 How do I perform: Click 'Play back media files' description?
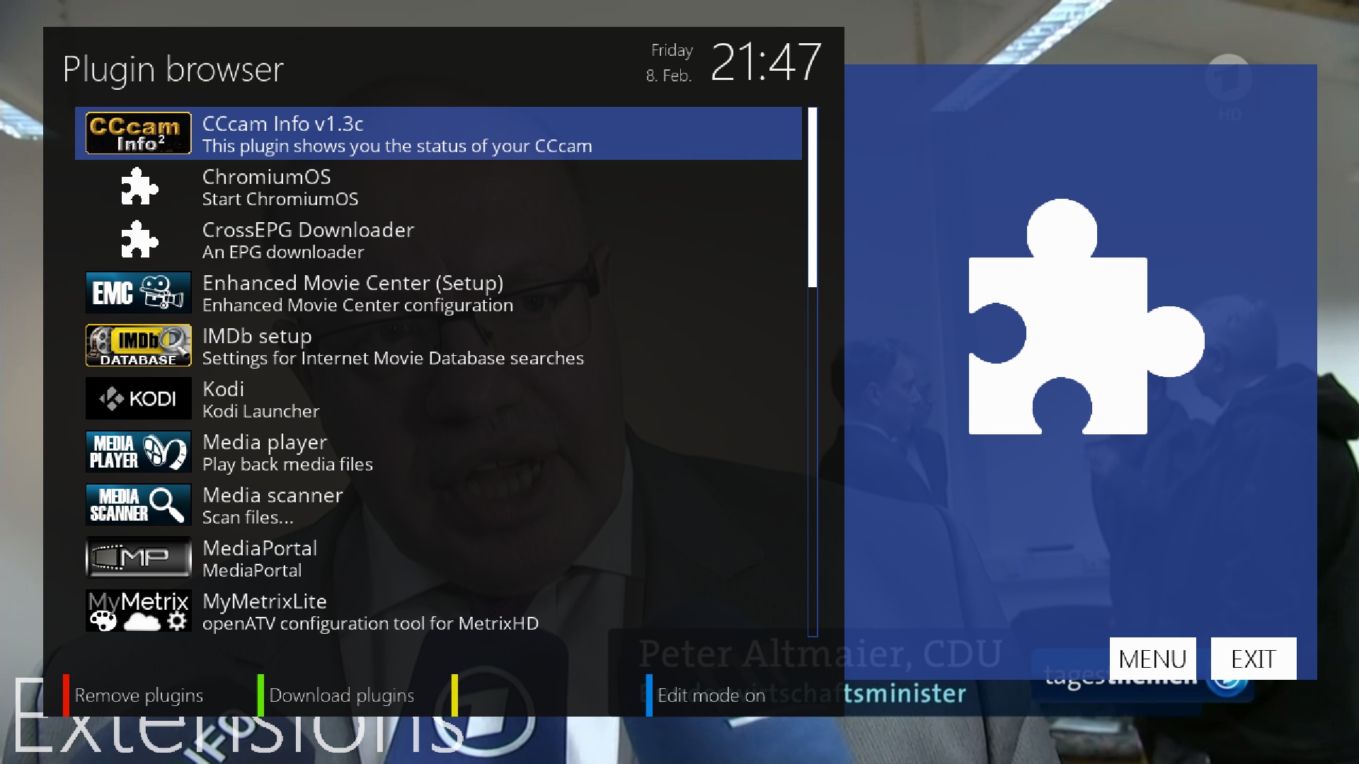(287, 464)
